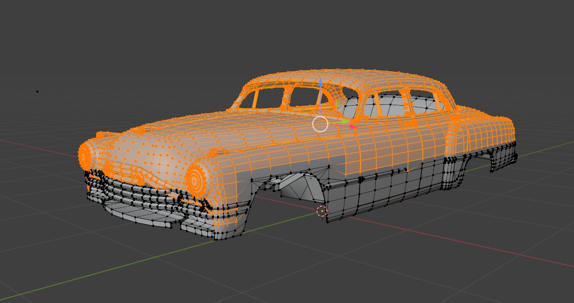The width and height of the screenshot is (574, 303).
Task: Click the white free-move circle of the gizmo
Action: click(x=320, y=124)
